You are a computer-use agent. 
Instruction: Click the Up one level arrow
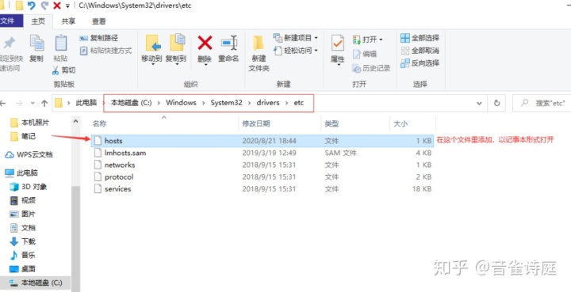(44, 104)
